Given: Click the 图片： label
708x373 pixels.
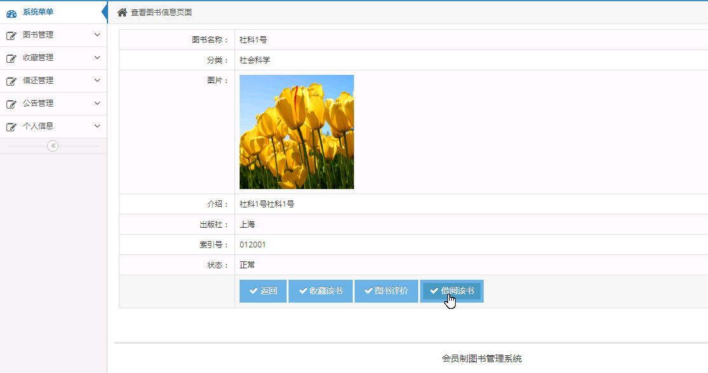Looking at the screenshot, I should (217, 80).
